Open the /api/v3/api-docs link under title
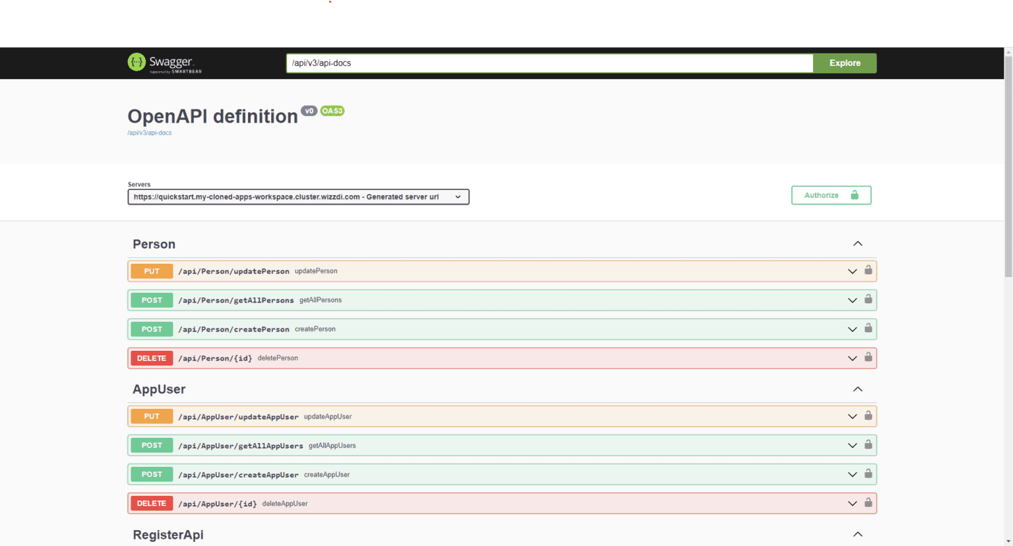Image resolution: width=1013 pixels, height=546 pixels. [150, 133]
